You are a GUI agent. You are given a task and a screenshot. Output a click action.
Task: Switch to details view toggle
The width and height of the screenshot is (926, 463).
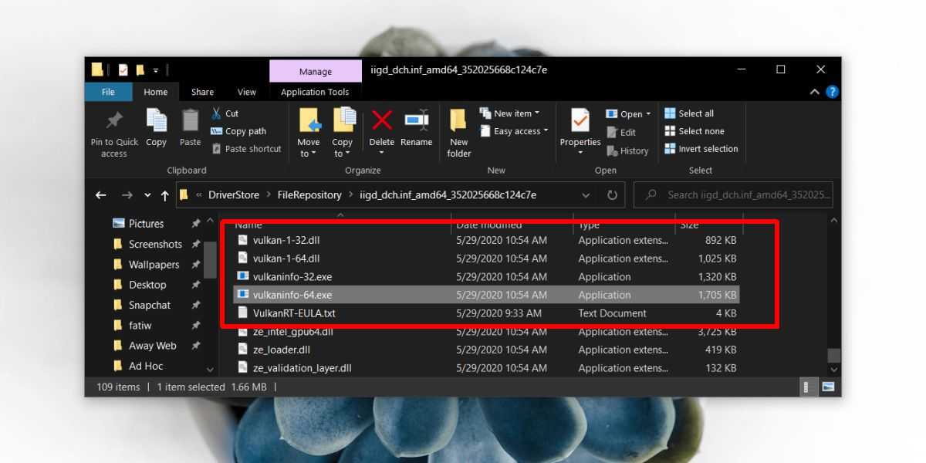click(807, 387)
